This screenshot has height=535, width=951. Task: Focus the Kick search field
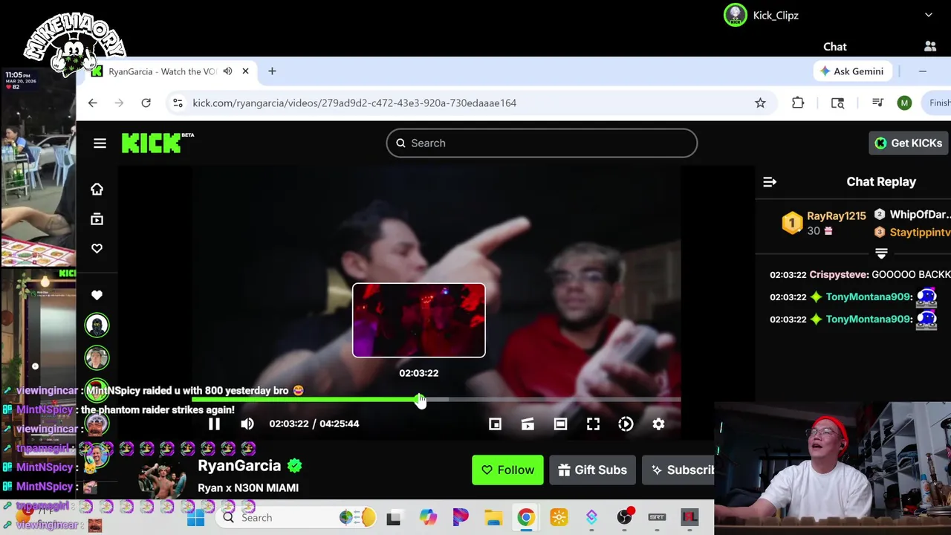pos(542,143)
